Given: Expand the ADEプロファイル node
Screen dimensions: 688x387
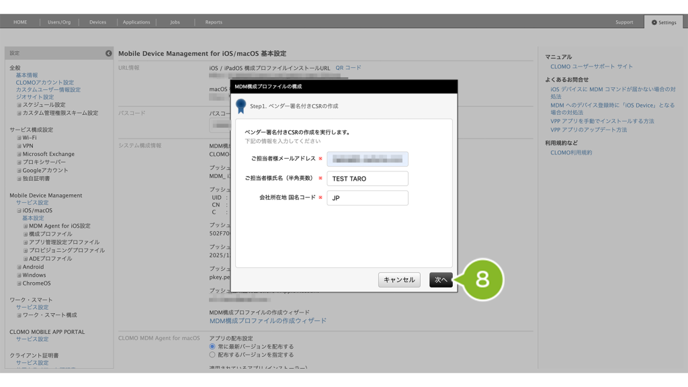Looking at the screenshot, I should [x=26, y=259].
